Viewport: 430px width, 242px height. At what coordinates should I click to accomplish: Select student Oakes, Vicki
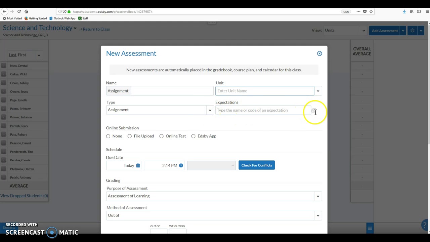pos(18,74)
